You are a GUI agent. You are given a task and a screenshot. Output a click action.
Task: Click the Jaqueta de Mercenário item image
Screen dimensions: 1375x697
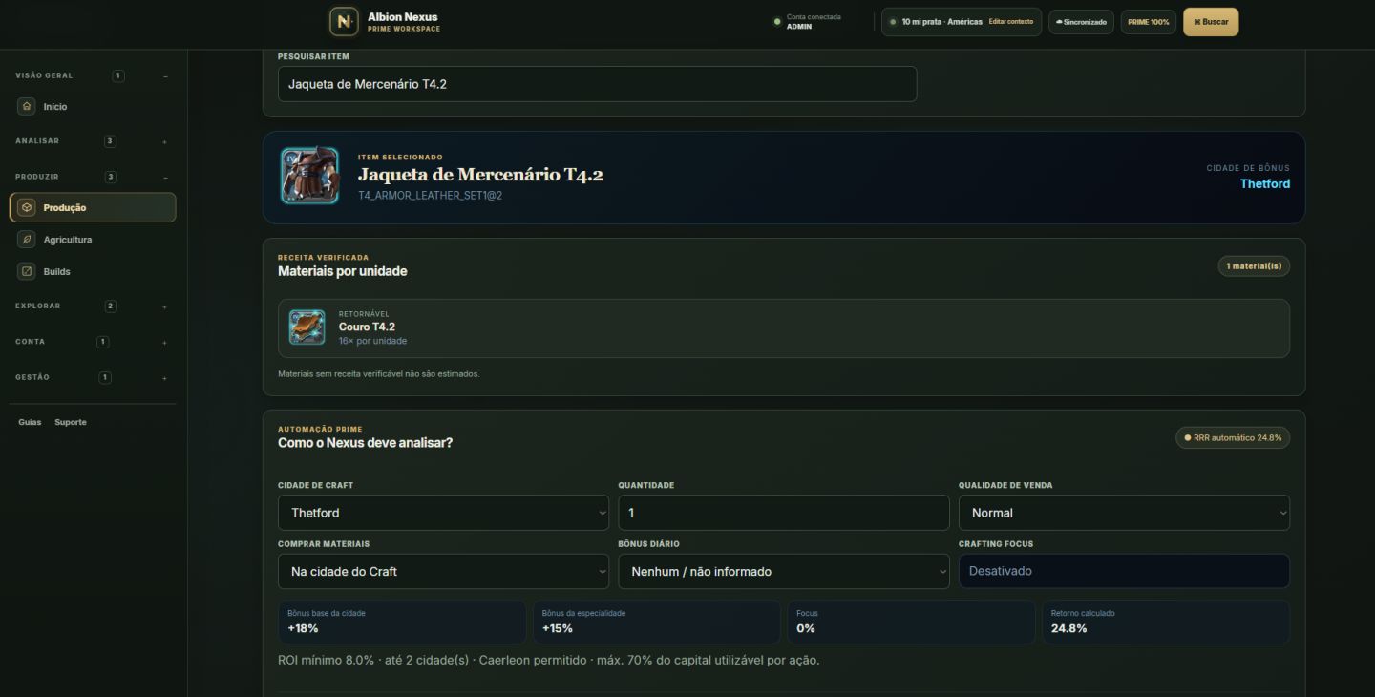pos(309,176)
